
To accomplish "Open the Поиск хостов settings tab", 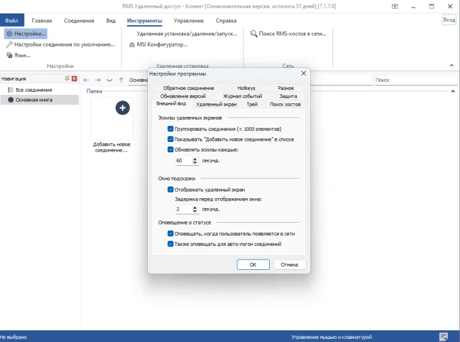I will [x=285, y=104].
